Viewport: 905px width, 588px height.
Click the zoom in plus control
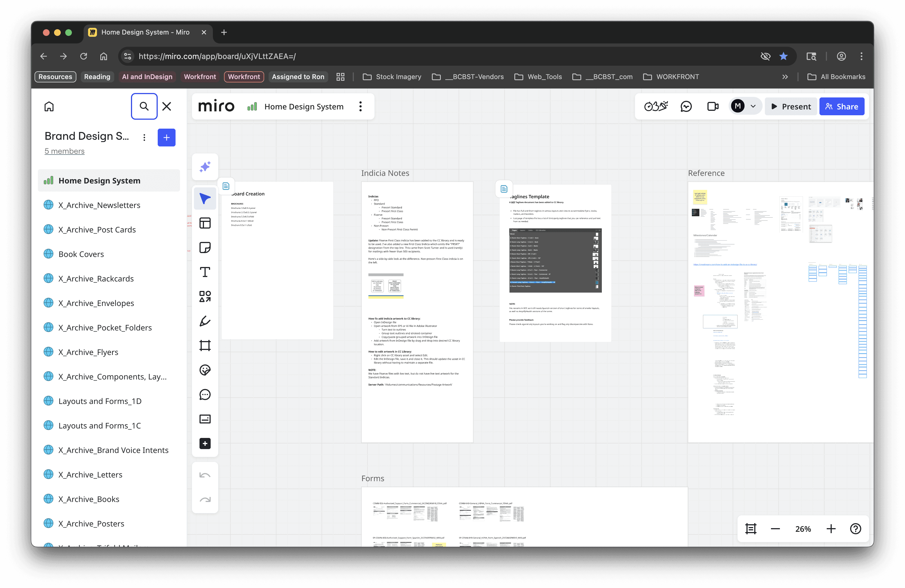point(831,529)
